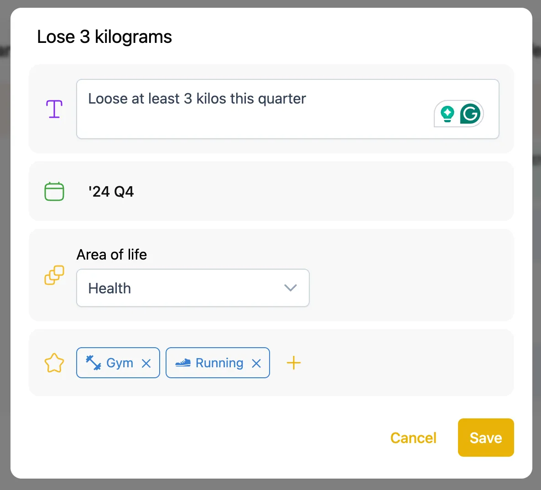Click the green calendar icon
The height and width of the screenshot is (490, 541).
(54, 191)
